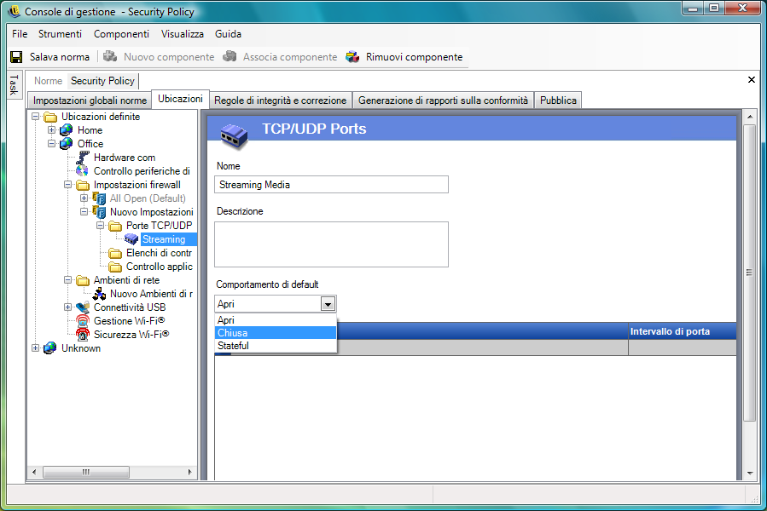
Task: Click the tree horizontal scrollbar thumb
Action: [x=86, y=472]
